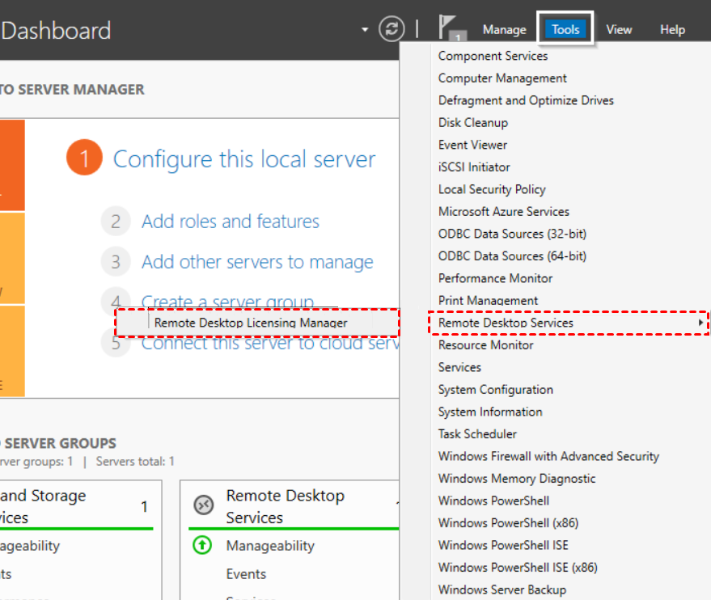Image resolution: width=711 pixels, height=600 pixels.
Task: Launch Event Viewer from Tools menu
Action: point(472,145)
